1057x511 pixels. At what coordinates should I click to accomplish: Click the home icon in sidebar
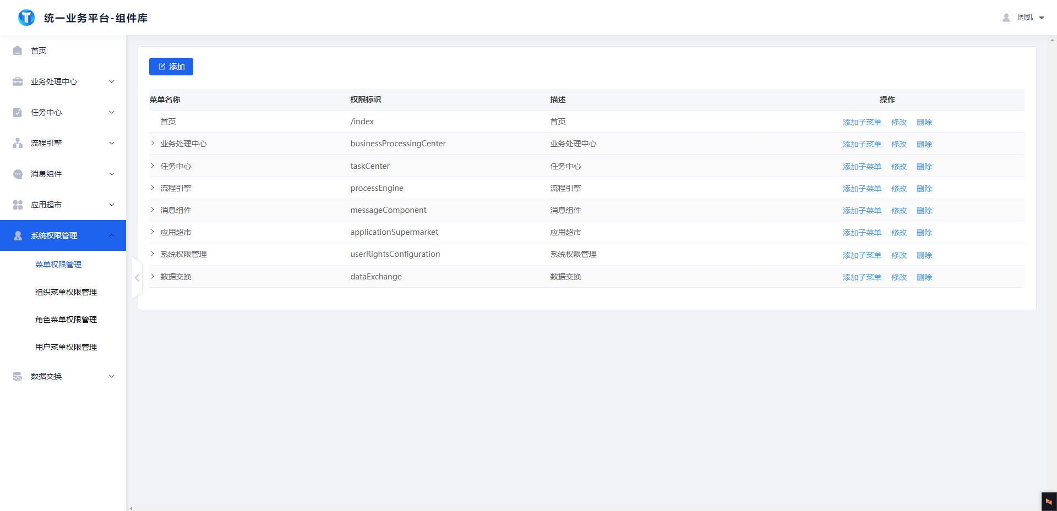[x=18, y=51]
